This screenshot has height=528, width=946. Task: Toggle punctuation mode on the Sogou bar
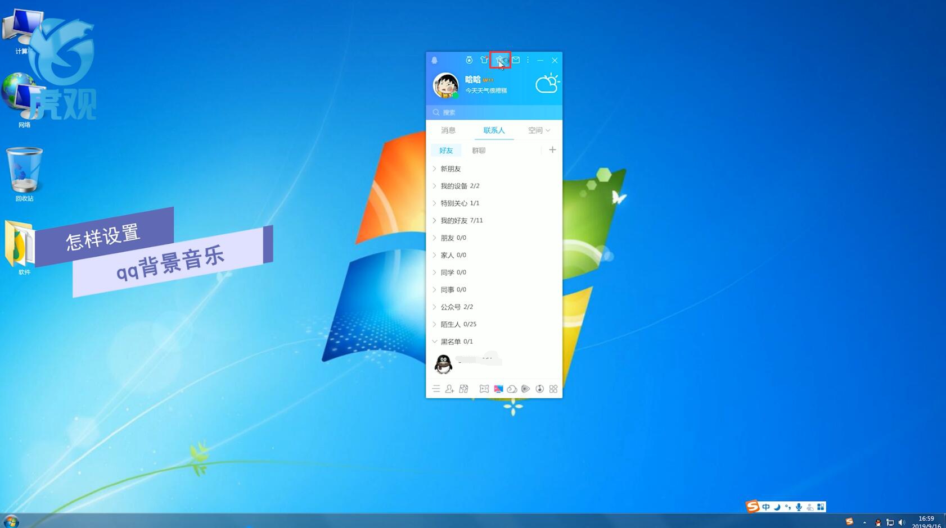coord(787,507)
